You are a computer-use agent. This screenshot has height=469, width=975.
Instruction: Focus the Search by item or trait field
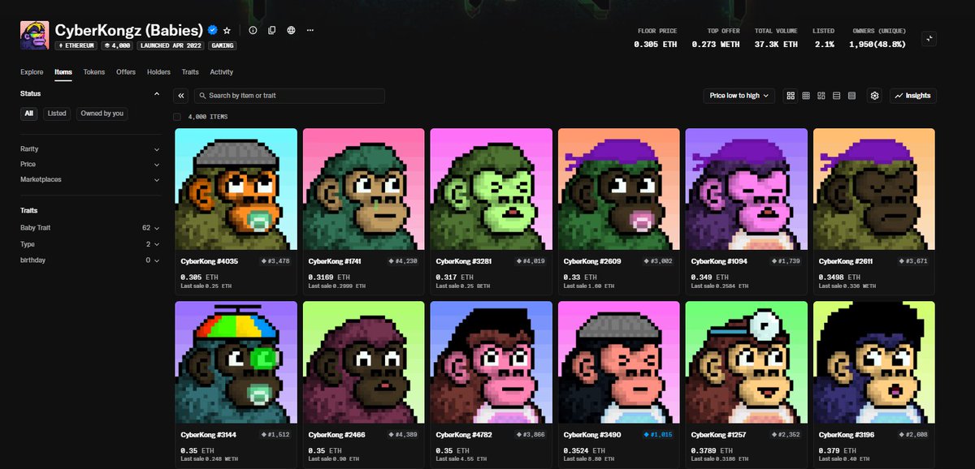(x=288, y=96)
